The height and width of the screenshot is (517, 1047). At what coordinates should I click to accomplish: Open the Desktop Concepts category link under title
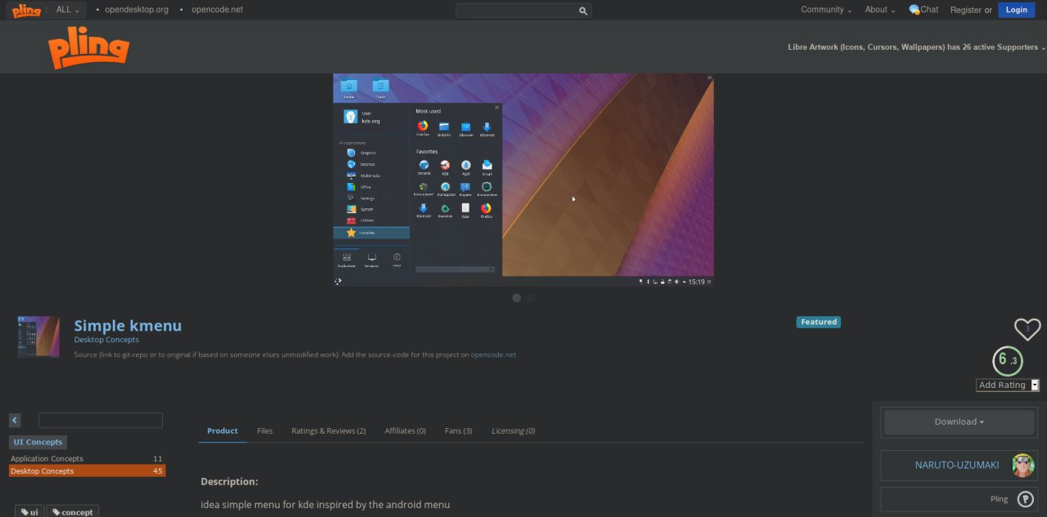tap(106, 340)
